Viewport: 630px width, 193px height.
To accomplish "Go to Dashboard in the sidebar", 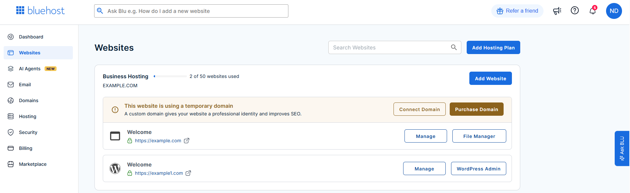I will click(38, 37).
